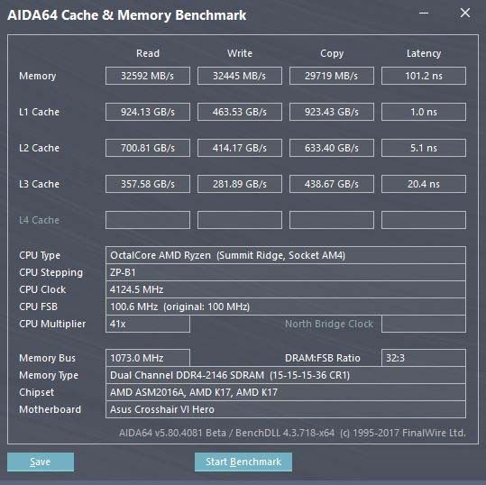The image size is (486, 485).
Task: Click L3 Cache Latency value 20.4 ns
Action: click(x=424, y=184)
